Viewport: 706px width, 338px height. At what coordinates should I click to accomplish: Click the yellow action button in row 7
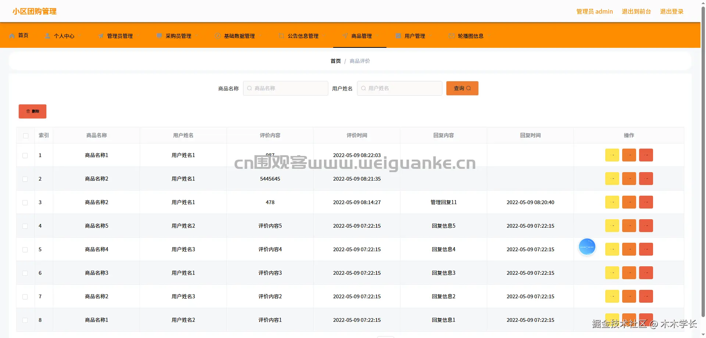(x=612, y=296)
